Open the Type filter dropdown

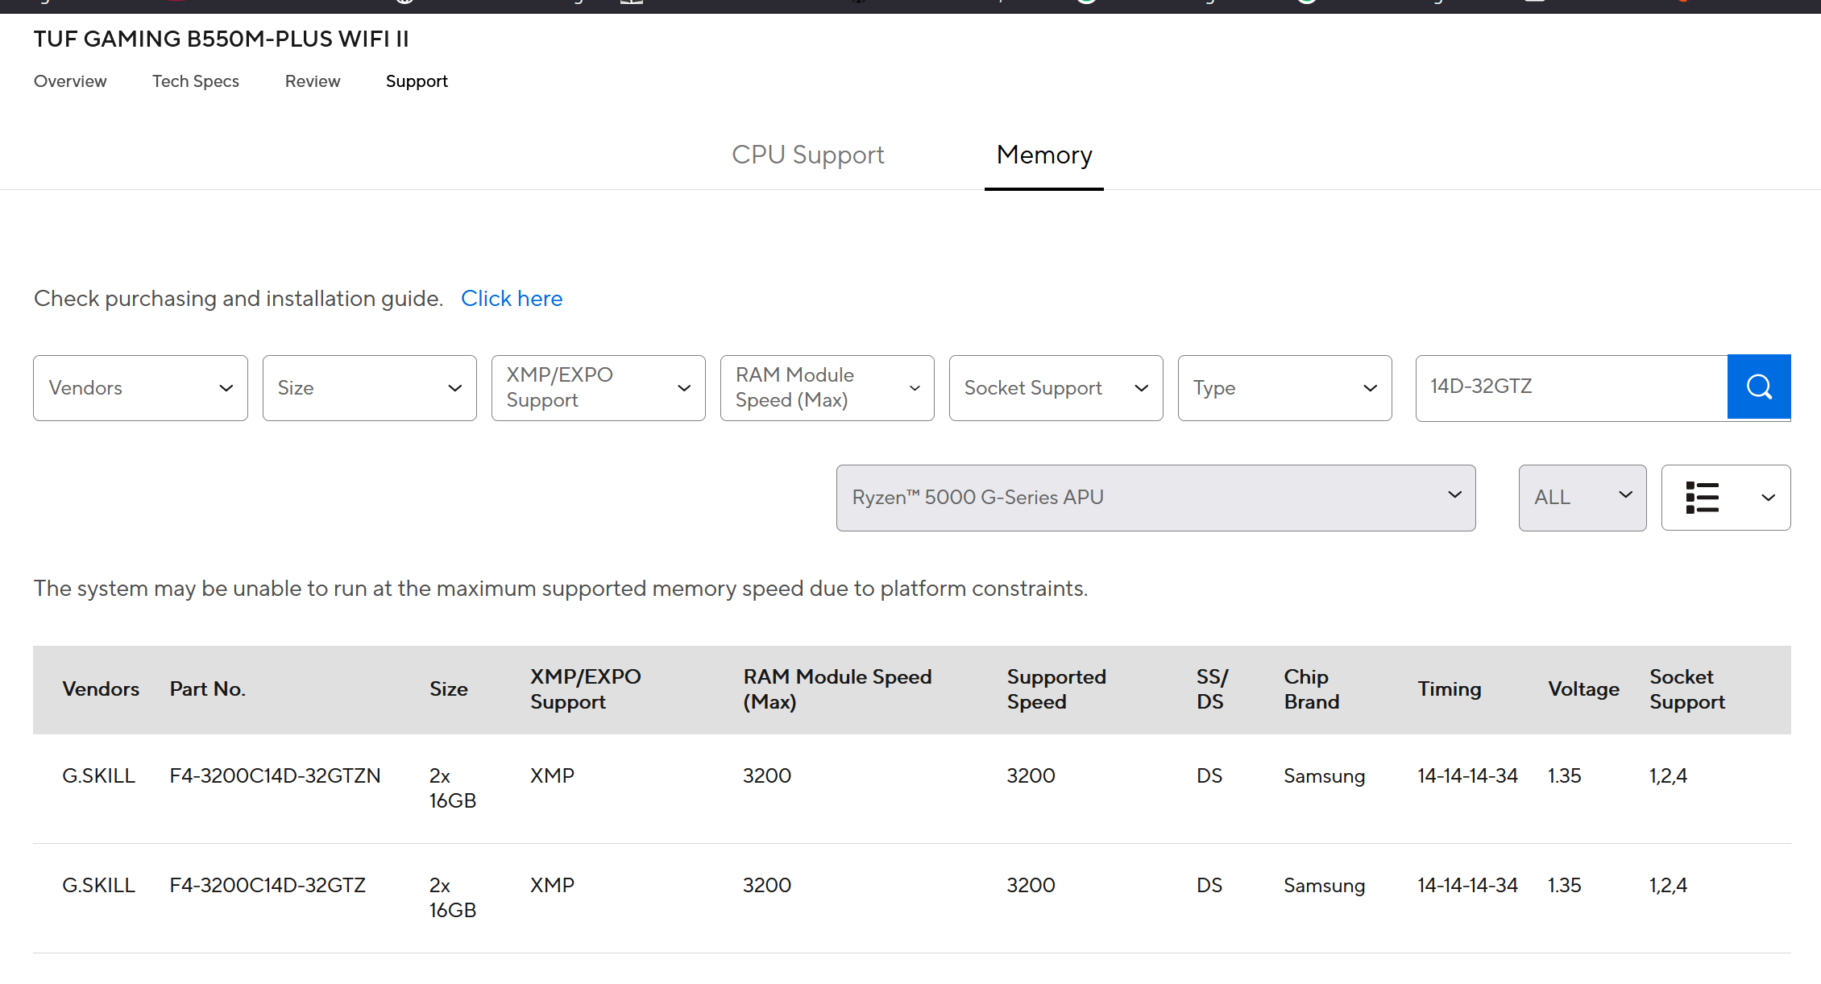(1284, 388)
